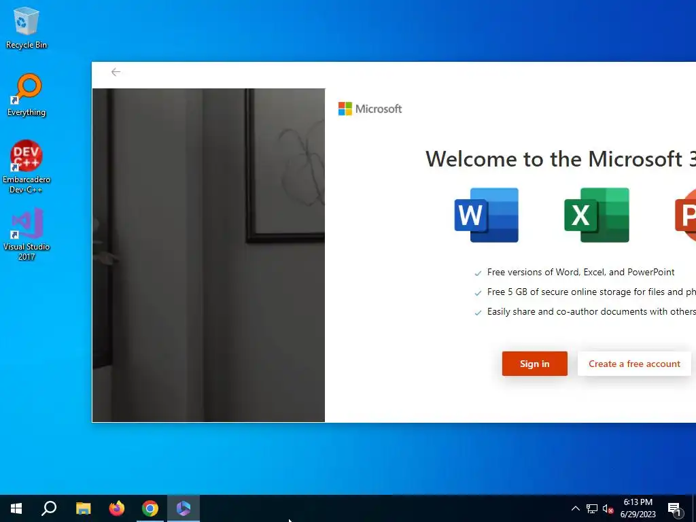Screen dimensions: 696x522
Task: Open the notification center icon
Action: [675, 508]
